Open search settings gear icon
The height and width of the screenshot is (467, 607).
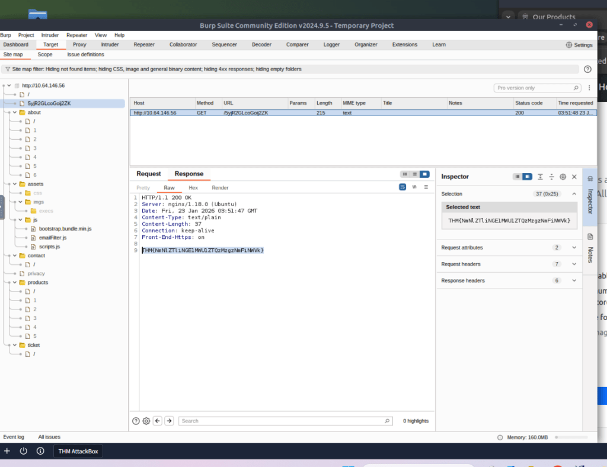click(x=146, y=421)
